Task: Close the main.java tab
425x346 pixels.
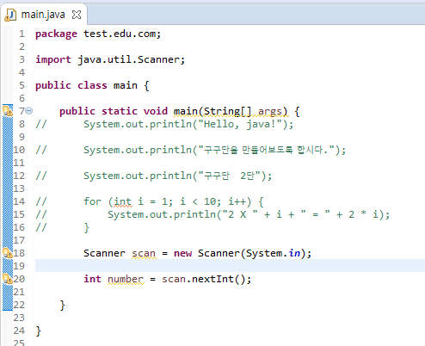Action: (77, 15)
